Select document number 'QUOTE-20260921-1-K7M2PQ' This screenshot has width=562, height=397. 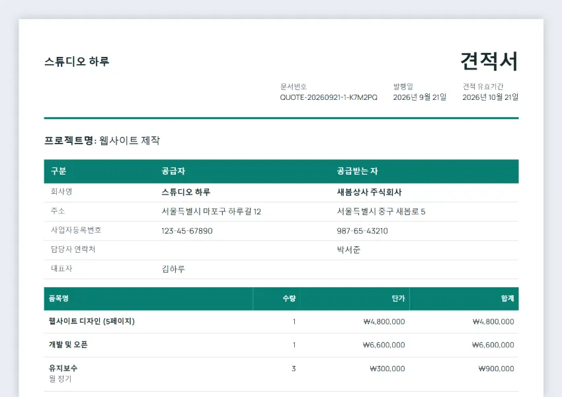(329, 97)
